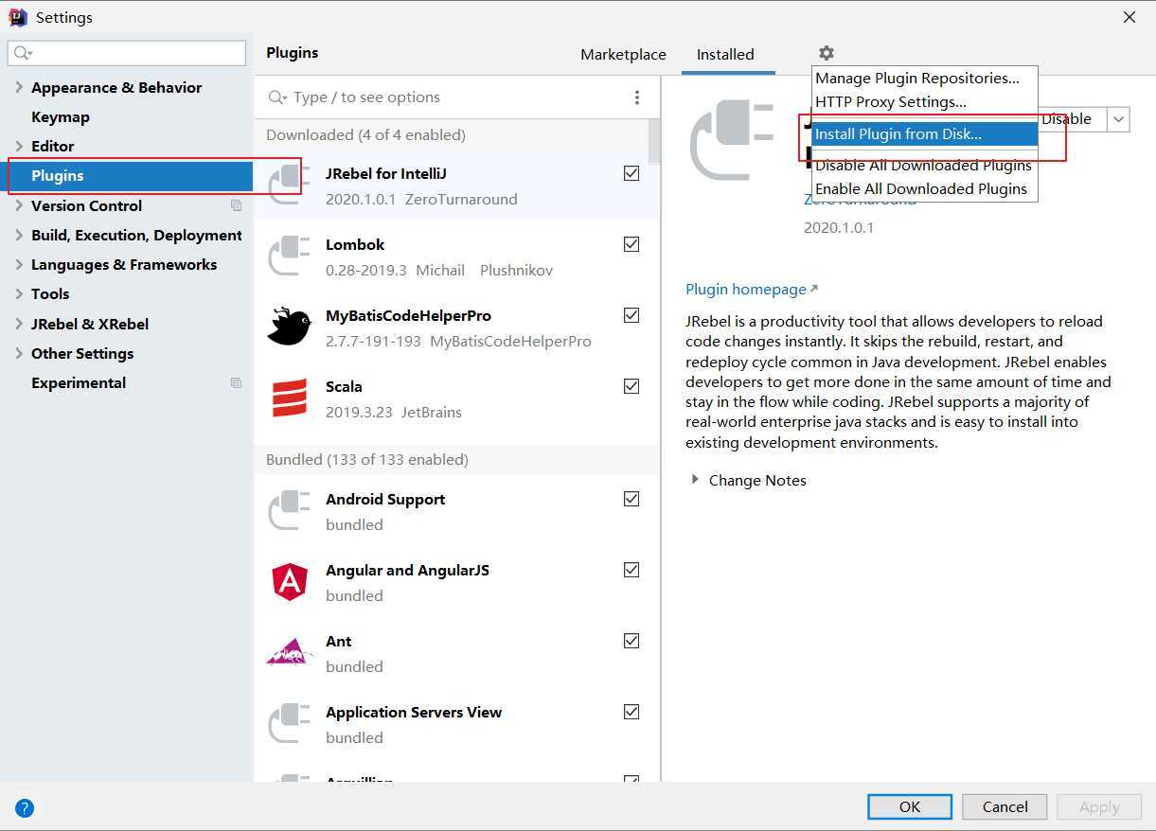The height and width of the screenshot is (831, 1156).
Task: Expand Other Settings node
Action: 19,353
